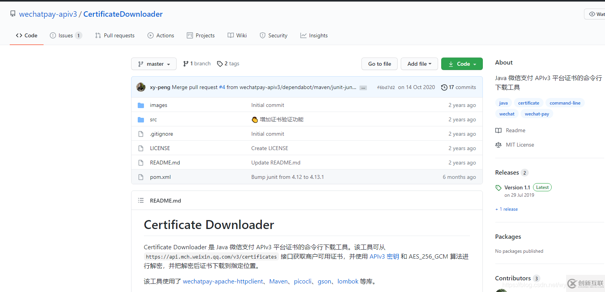This screenshot has height=292, width=605.
Task: Open wechatpay-apache-httpclient link
Action: click(x=223, y=282)
